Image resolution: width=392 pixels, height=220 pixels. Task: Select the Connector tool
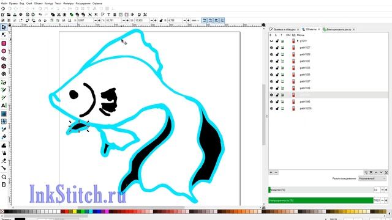coord(4,169)
